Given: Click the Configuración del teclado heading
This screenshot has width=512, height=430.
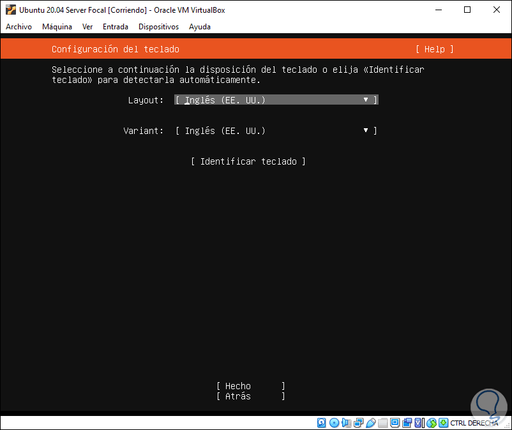Looking at the screenshot, I should coord(116,49).
